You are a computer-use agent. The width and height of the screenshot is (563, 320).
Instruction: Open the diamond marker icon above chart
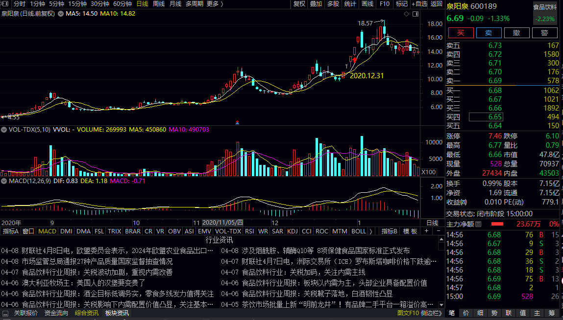(407, 14)
